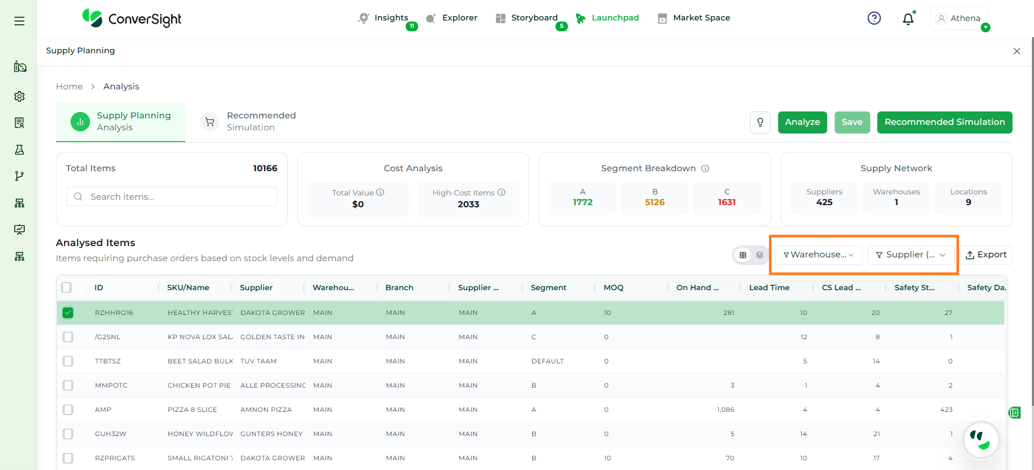Viewport: 1034px width, 470px height.
Task: Click the Export button
Action: [986, 255]
